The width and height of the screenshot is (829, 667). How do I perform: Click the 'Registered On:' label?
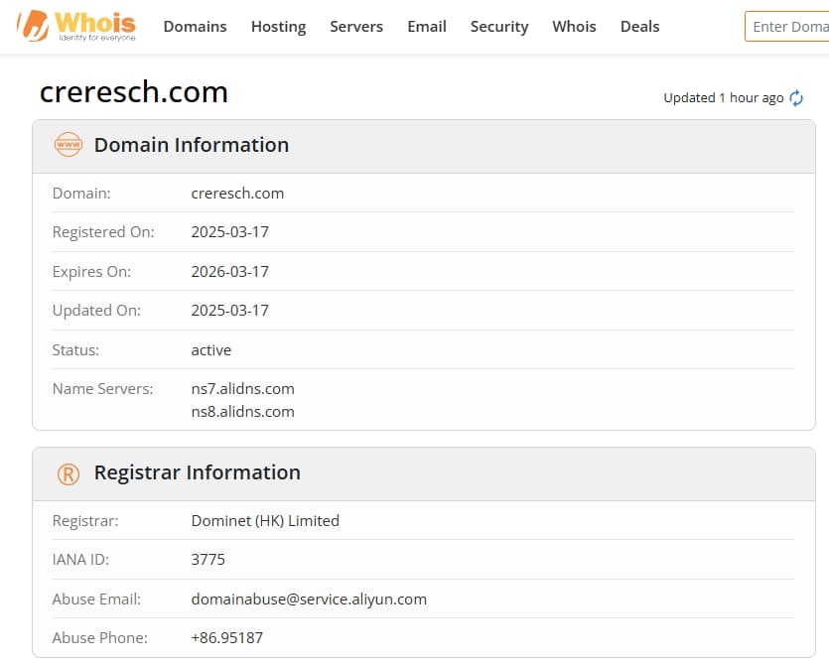103,232
